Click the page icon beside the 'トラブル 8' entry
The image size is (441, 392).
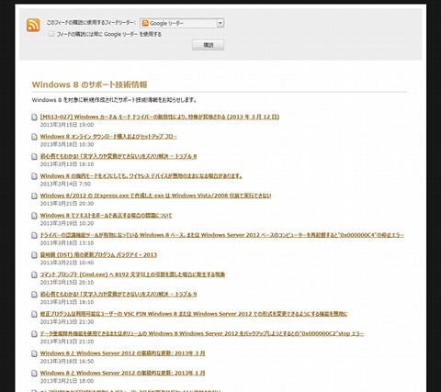(x=34, y=157)
